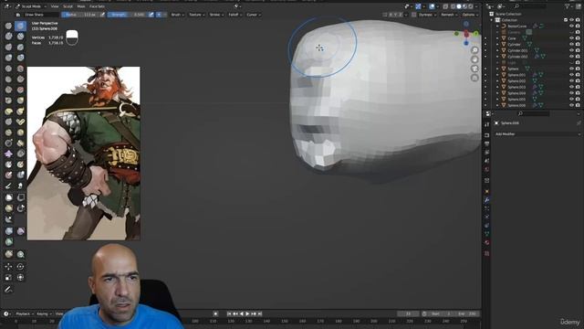
Task: Select the Rotate tool
Action: [20, 266]
